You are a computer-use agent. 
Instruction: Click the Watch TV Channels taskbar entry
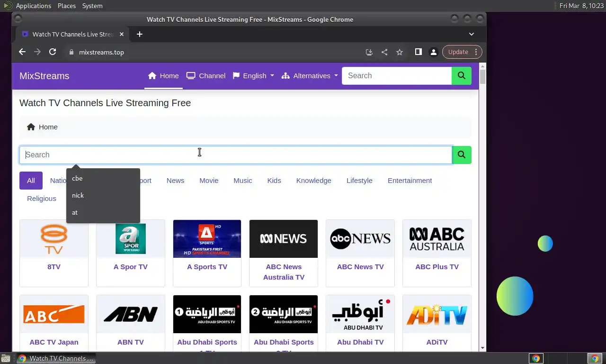(x=56, y=358)
